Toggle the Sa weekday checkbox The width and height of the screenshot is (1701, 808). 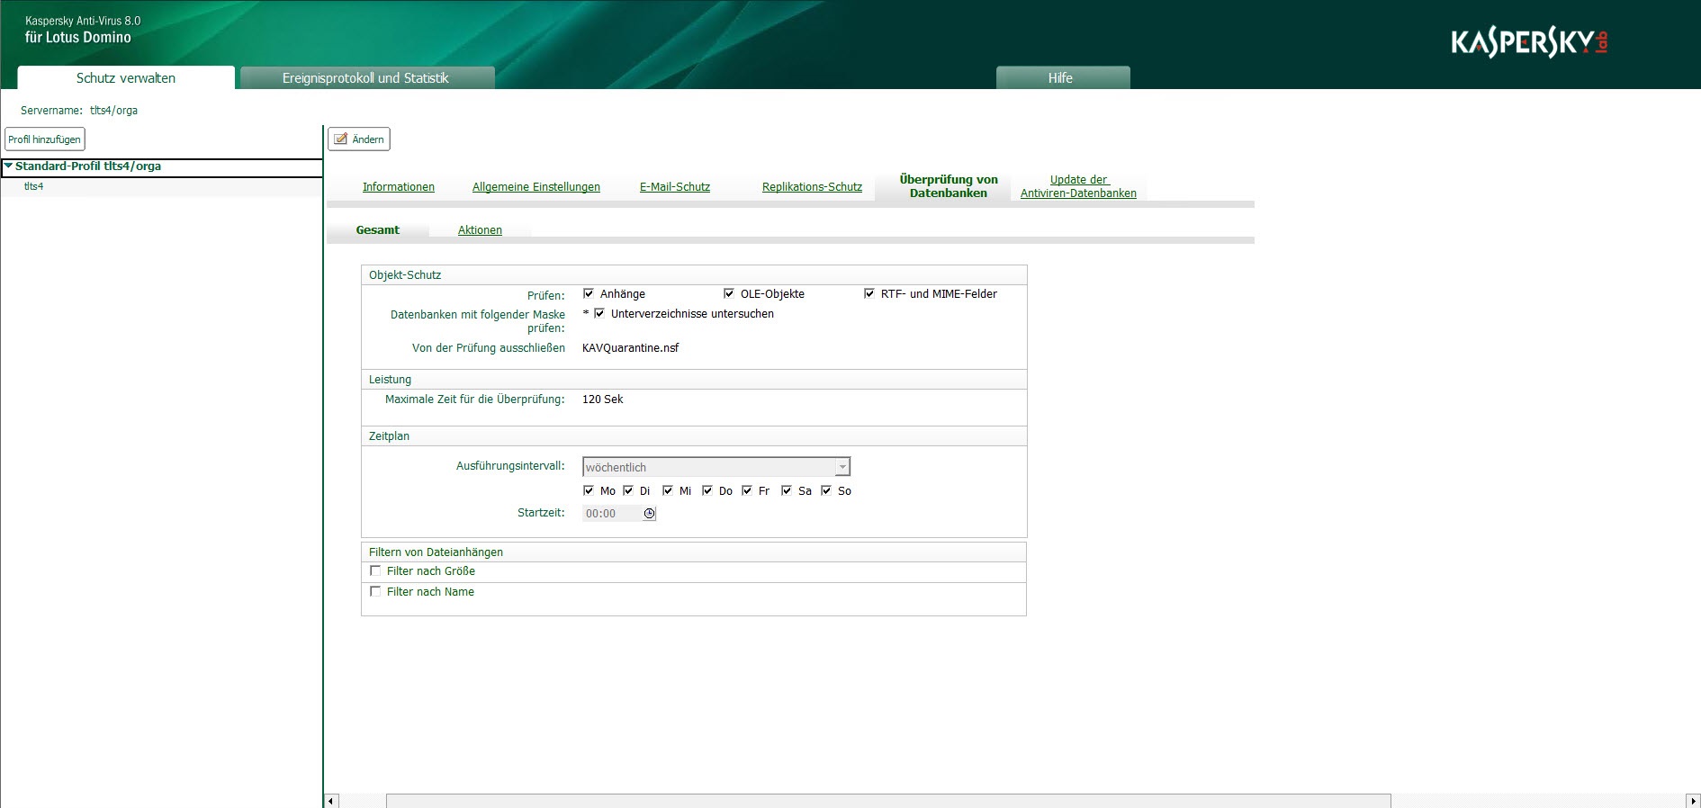coord(787,490)
